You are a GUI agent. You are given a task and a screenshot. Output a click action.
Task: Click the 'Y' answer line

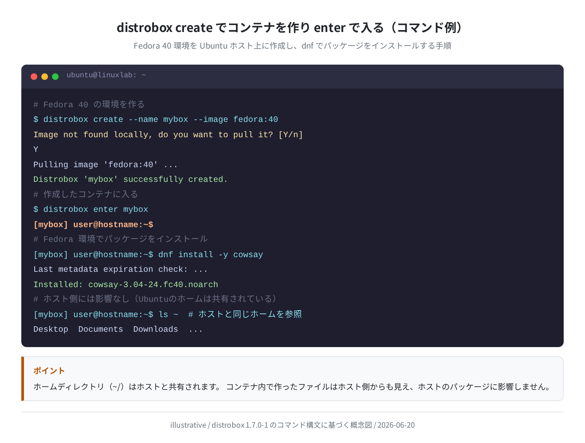(x=36, y=150)
